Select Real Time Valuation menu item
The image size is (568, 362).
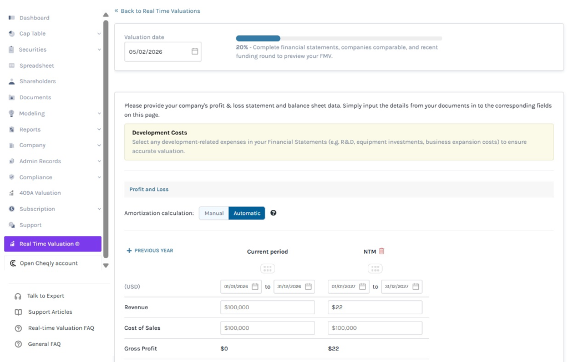tap(53, 244)
